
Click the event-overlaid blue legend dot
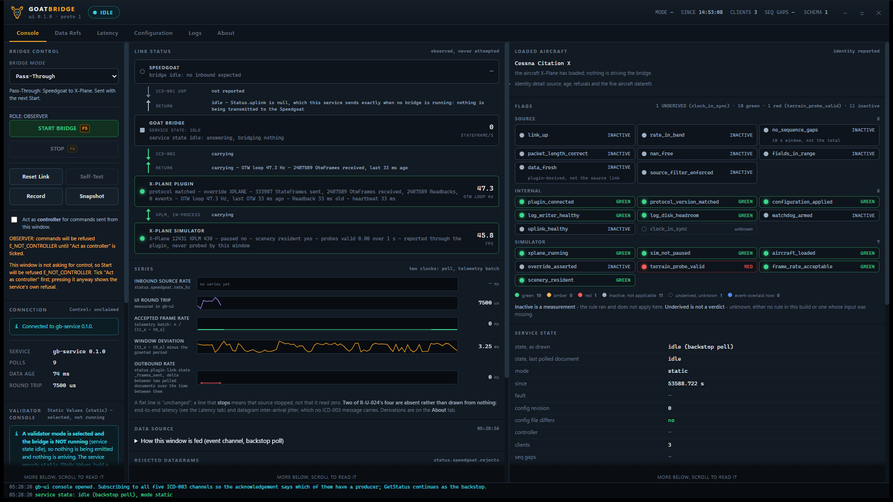point(730,295)
